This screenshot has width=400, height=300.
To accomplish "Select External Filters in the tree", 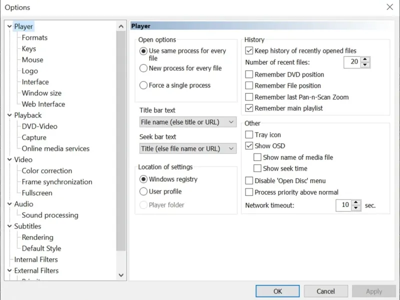I will (36, 270).
